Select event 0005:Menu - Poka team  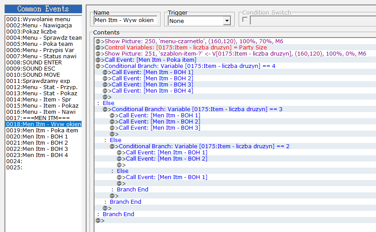[x=43, y=44]
